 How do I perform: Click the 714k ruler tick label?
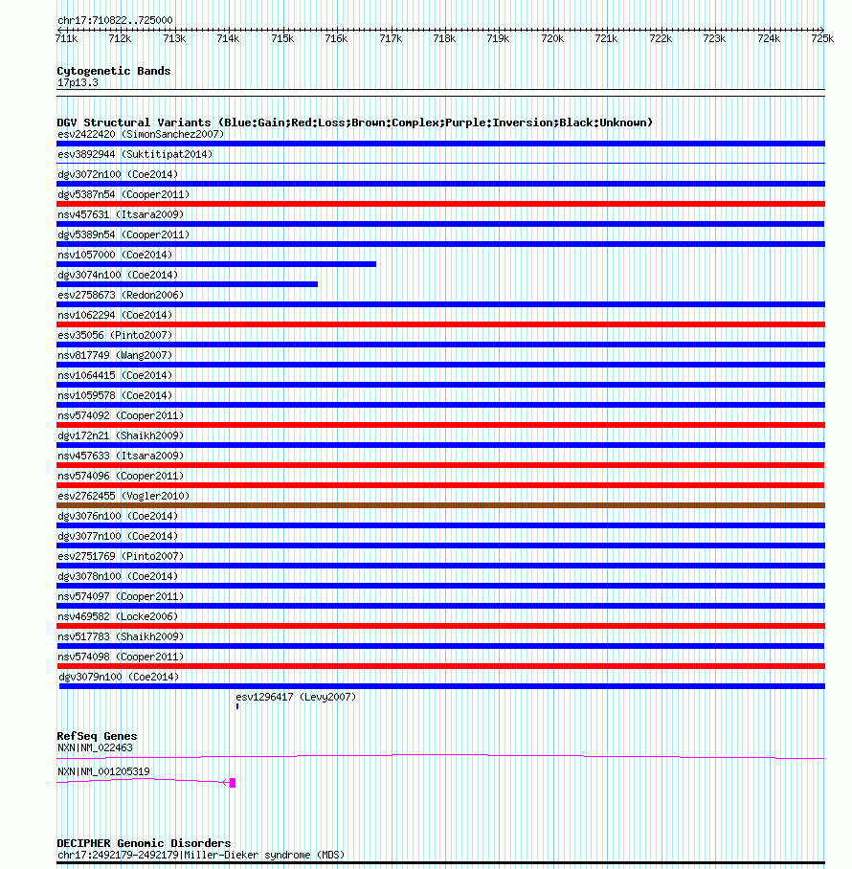(229, 39)
